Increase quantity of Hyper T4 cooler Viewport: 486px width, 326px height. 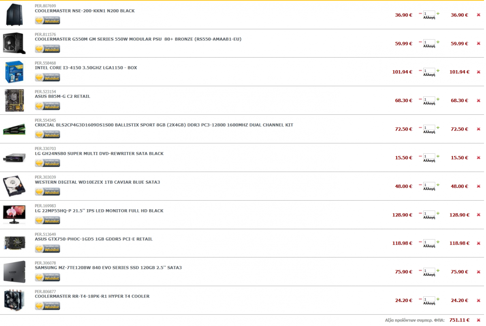point(438,299)
